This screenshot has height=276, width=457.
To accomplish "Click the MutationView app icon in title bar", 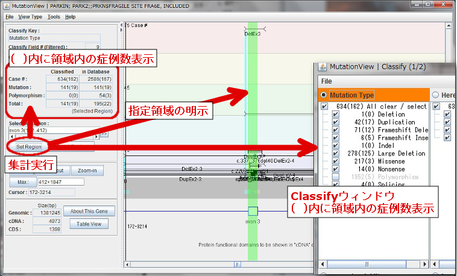I will (6, 5).
